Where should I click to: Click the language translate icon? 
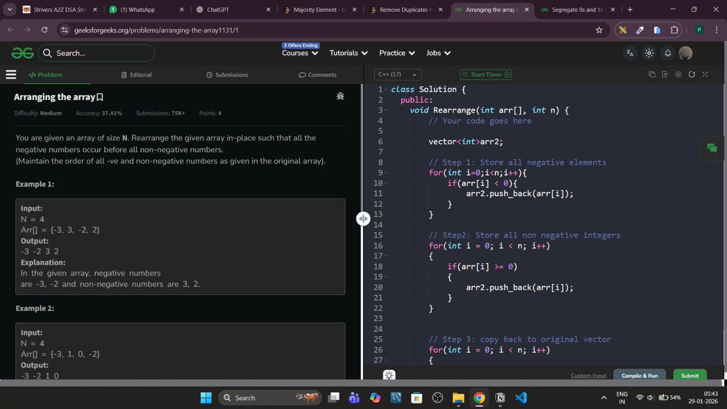coord(629,53)
